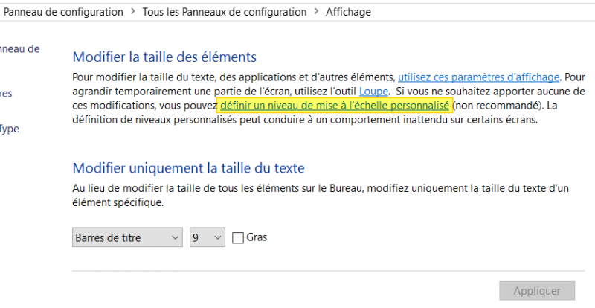The height and width of the screenshot is (308, 595).
Task: Expand chevron after 'Panneau de configuration' breadcrumb
Action: coord(134,12)
